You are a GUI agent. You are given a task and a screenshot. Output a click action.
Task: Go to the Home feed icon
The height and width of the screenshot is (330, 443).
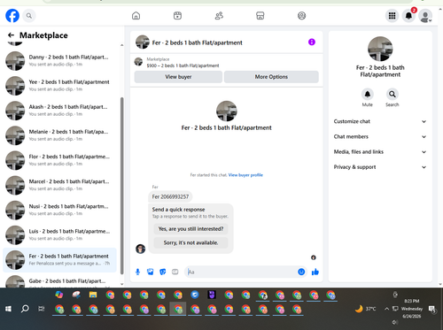pyautogui.click(x=136, y=16)
